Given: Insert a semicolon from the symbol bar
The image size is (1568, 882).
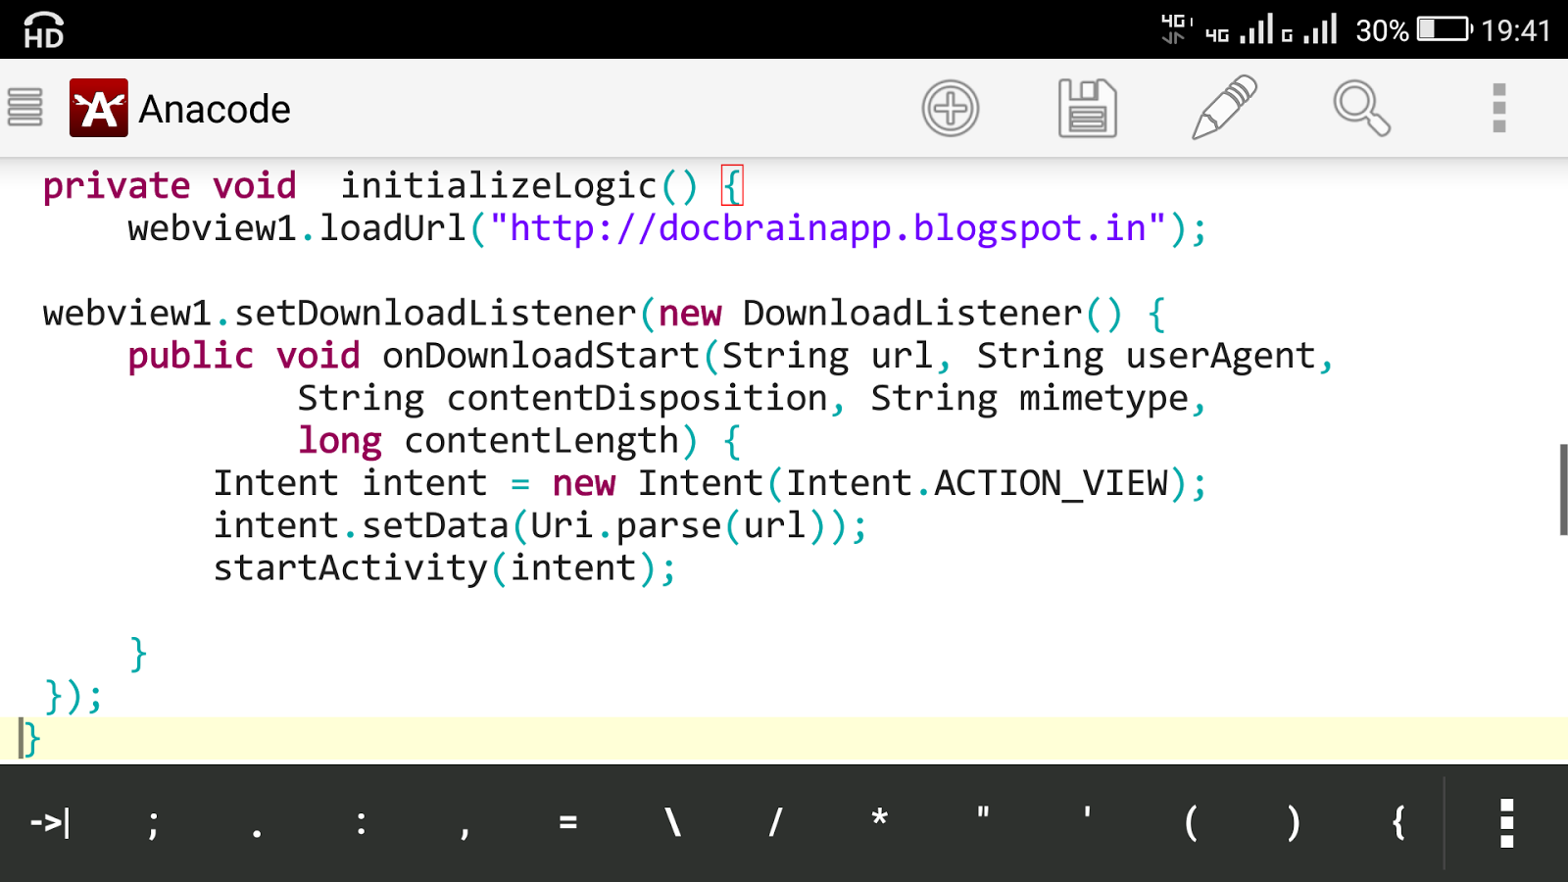Looking at the screenshot, I should [x=153, y=823].
